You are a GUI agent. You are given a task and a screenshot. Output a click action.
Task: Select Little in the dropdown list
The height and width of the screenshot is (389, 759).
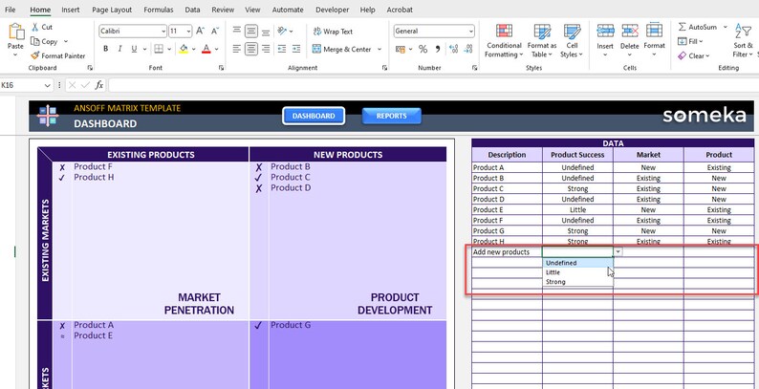[578, 272]
